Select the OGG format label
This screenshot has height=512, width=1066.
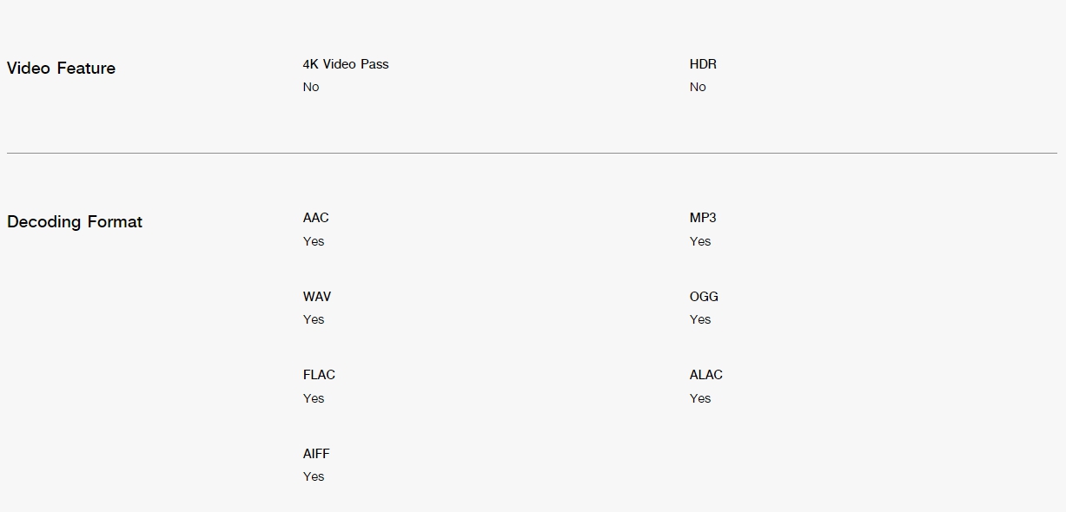tap(704, 297)
